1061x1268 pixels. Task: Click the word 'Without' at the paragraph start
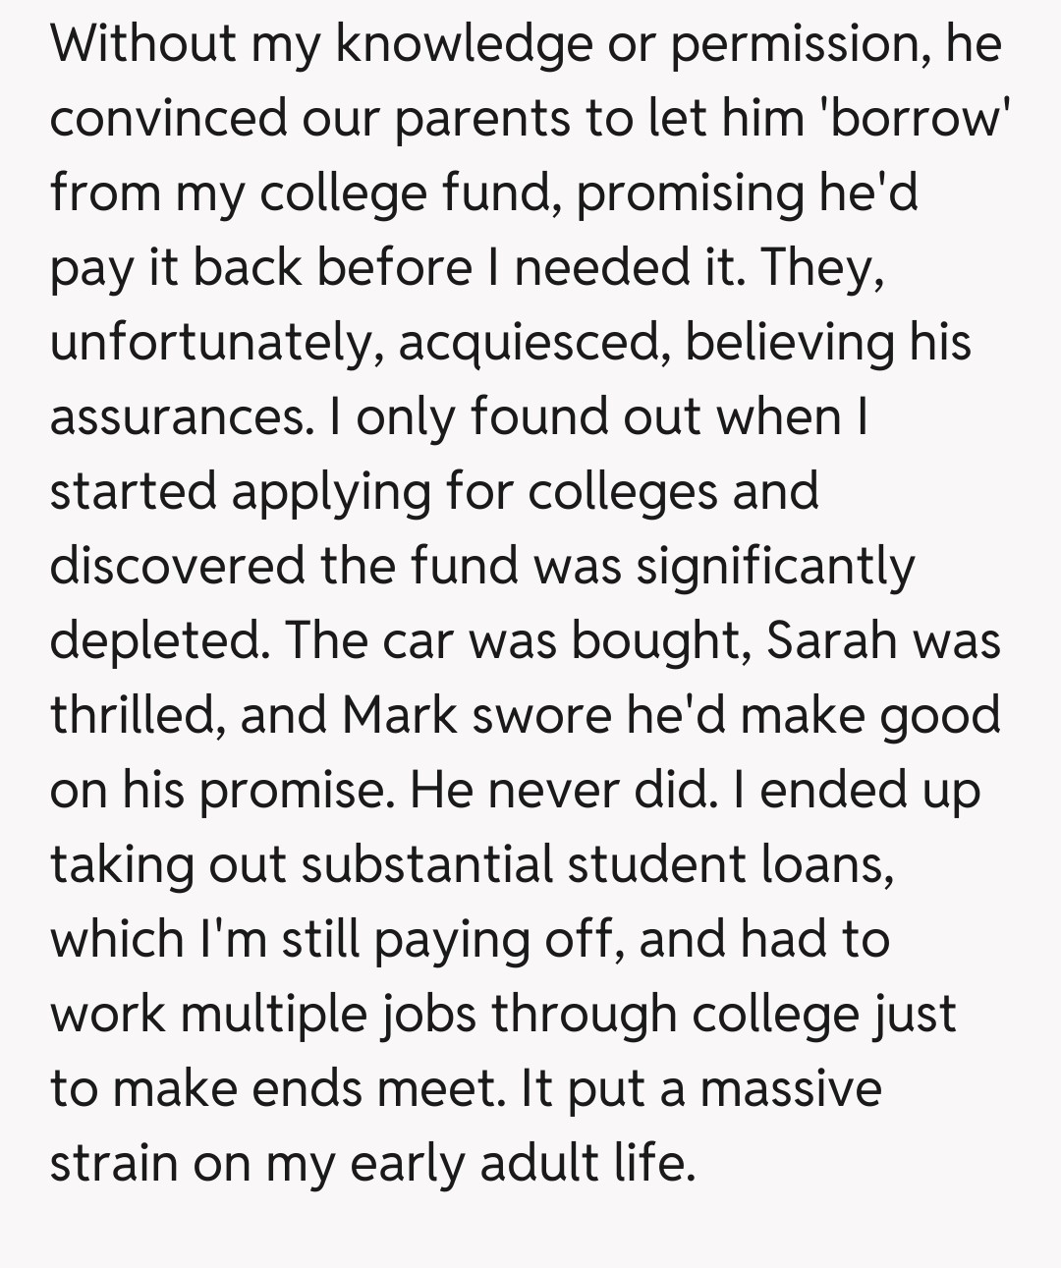tap(142, 44)
